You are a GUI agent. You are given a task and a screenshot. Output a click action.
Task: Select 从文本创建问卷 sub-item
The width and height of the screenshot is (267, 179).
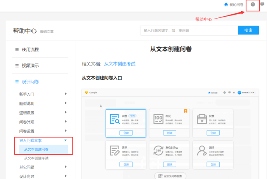coord(43,150)
